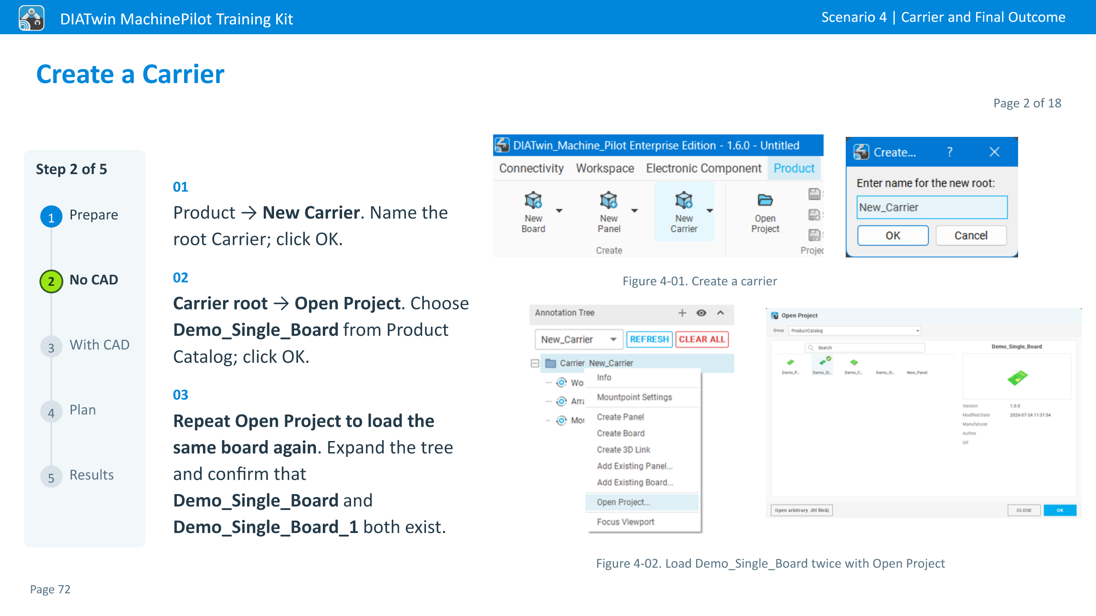Screen dimensions: 1096x616
Task: Choose Focus Viewport from context menu
Action: tap(642, 522)
